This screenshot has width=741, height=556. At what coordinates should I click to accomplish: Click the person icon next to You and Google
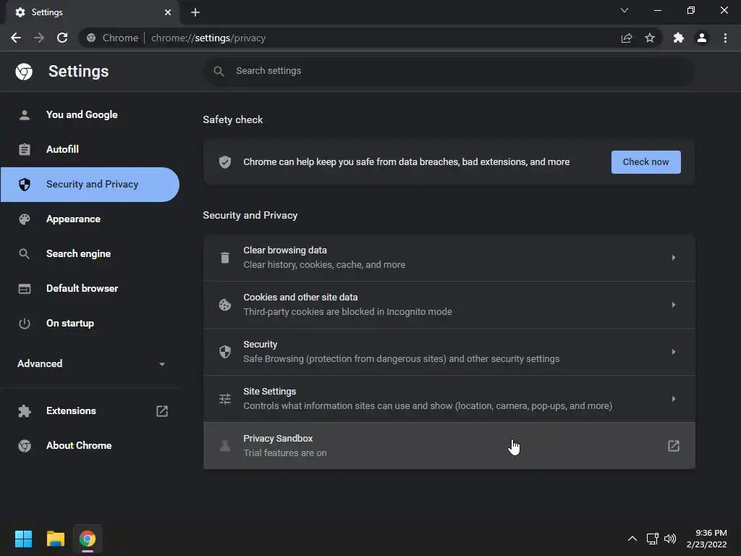click(x=25, y=115)
